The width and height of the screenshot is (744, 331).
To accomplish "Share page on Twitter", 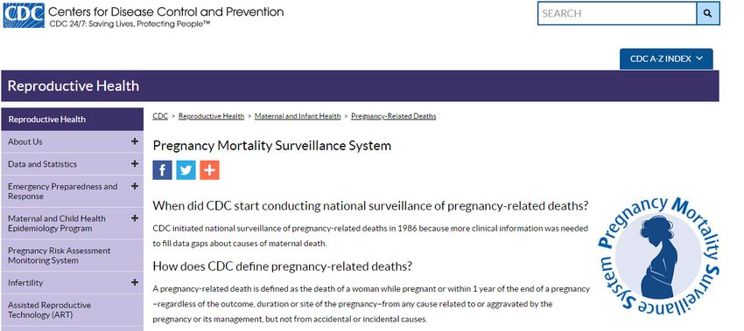I will tap(186, 170).
